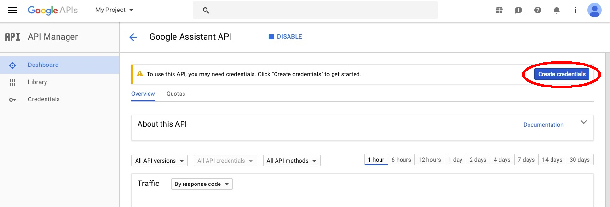
Task: Click the Traffic heading
Action: point(148,184)
